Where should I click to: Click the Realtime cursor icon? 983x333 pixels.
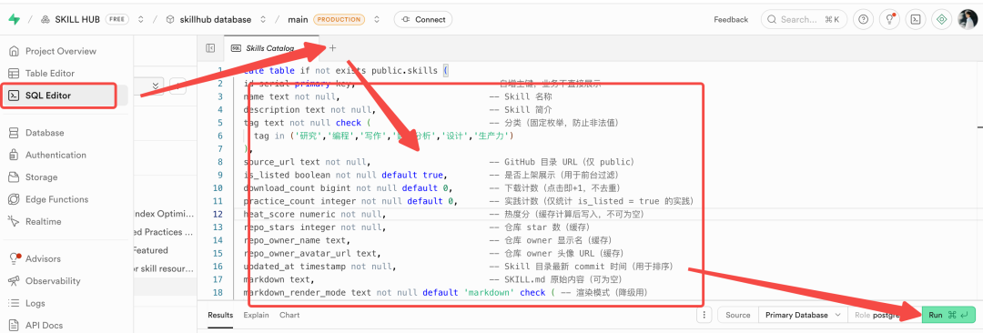pos(14,221)
